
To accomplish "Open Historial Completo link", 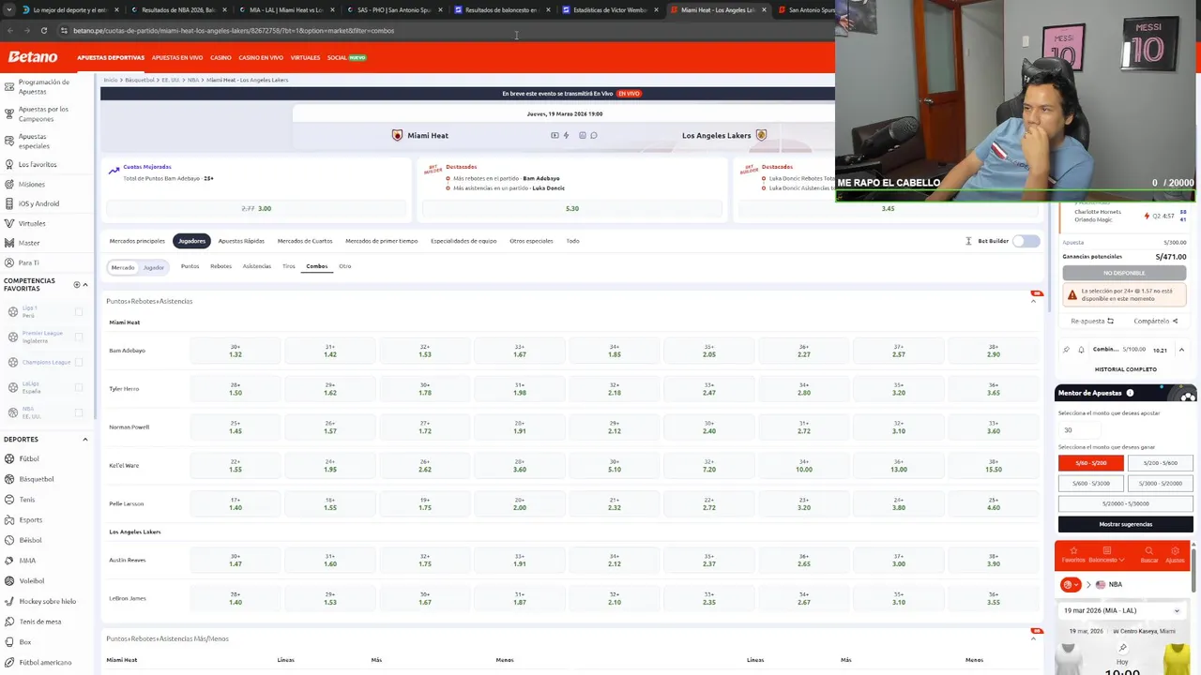I will coord(1125,369).
